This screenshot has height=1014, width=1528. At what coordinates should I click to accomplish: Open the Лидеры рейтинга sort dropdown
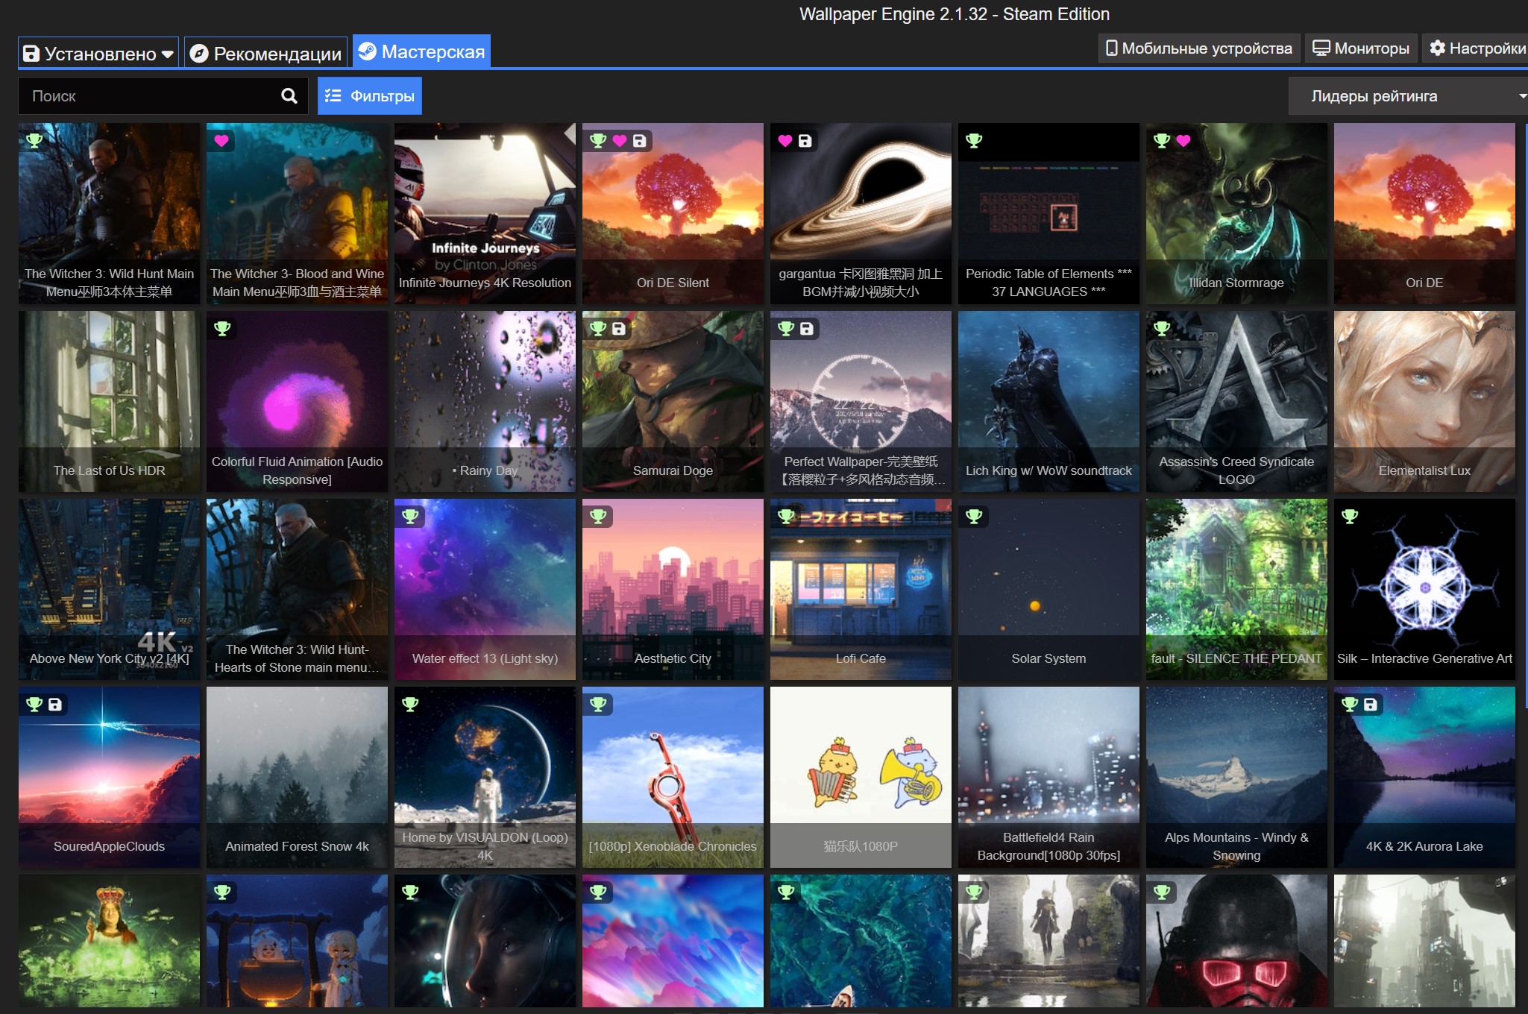[x=1408, y=96]
